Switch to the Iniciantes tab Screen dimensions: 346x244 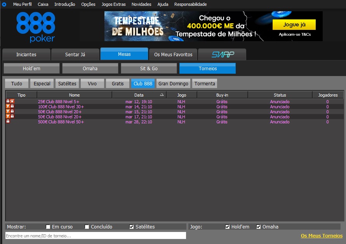pyautogui.click(x=26, y=54)
